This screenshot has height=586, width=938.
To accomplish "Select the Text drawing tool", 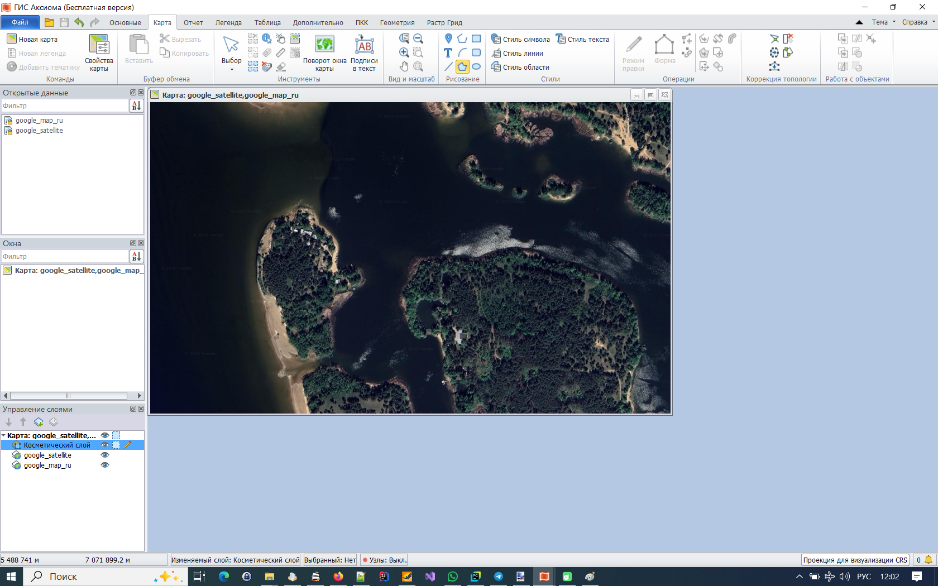I will pos(448,52).
